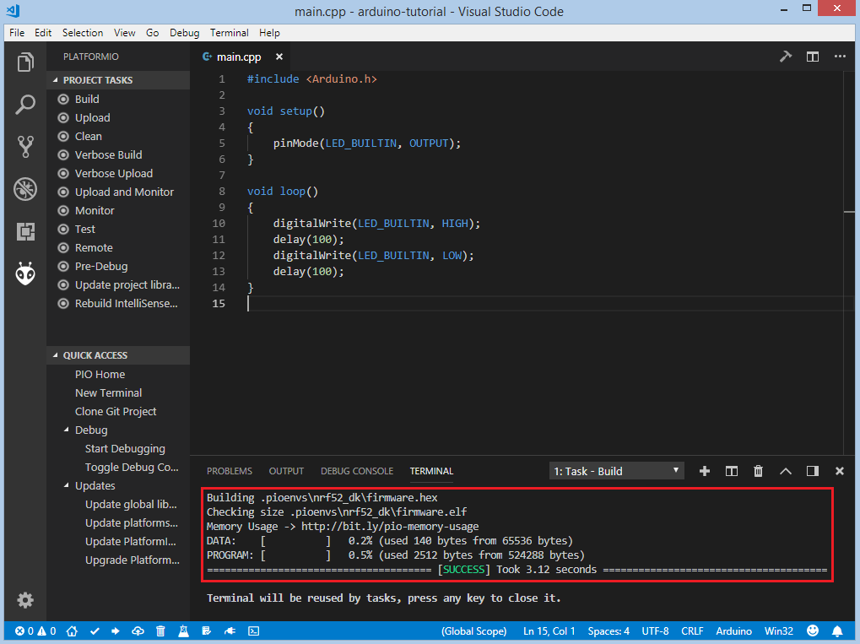
Task: Switch to the PROBLEMS panel tab
Action: (230, 471)
